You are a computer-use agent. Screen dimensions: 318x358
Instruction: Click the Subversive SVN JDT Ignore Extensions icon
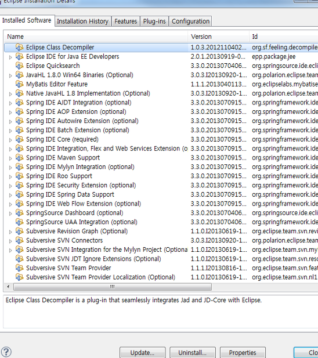[19, 259]
